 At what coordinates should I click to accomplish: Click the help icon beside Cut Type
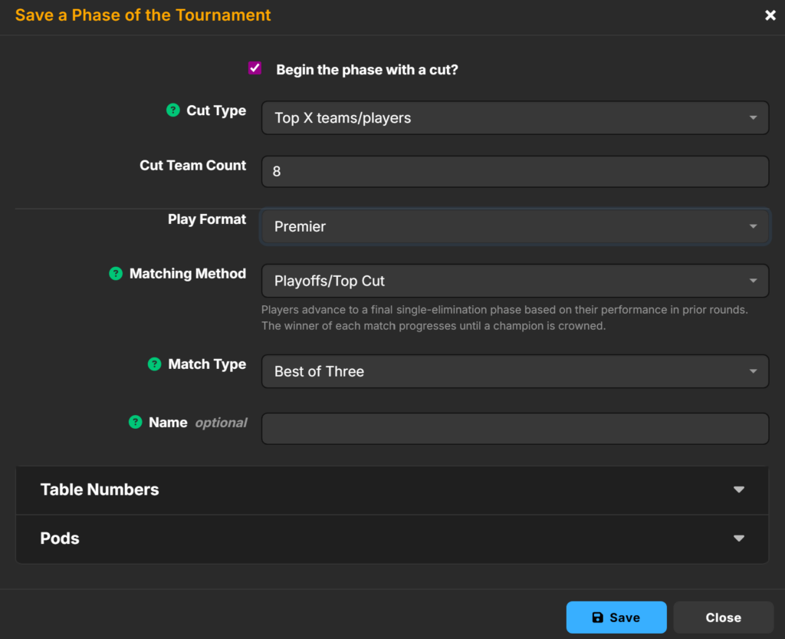(x=173, y=110)
